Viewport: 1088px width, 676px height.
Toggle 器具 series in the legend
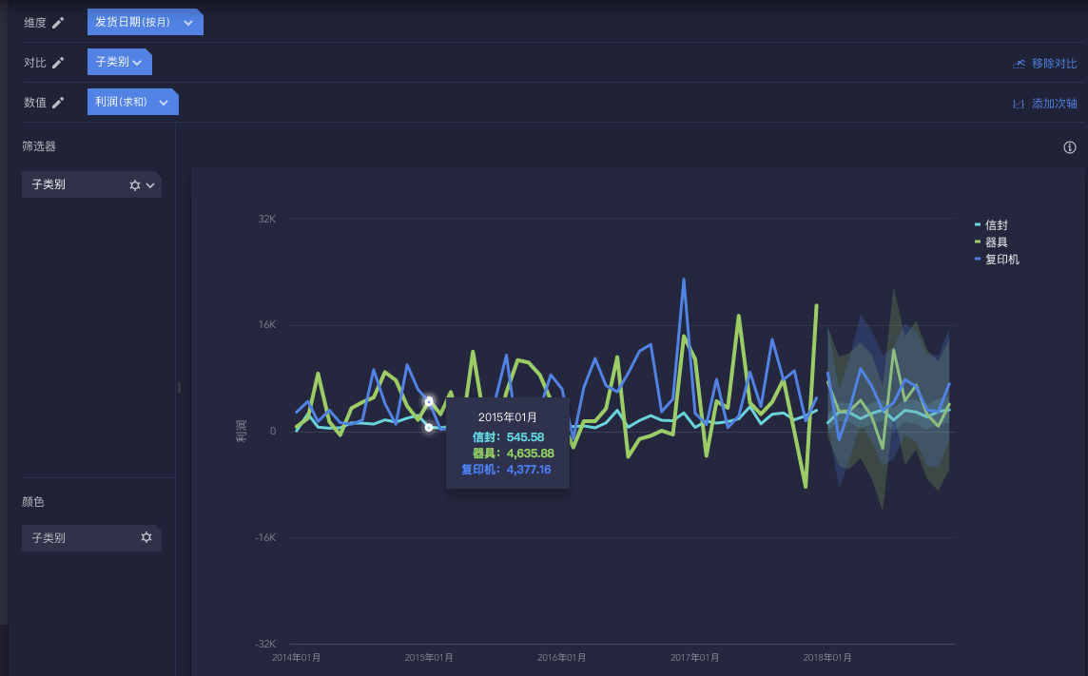pyautogui.click(x=991, y=242)
